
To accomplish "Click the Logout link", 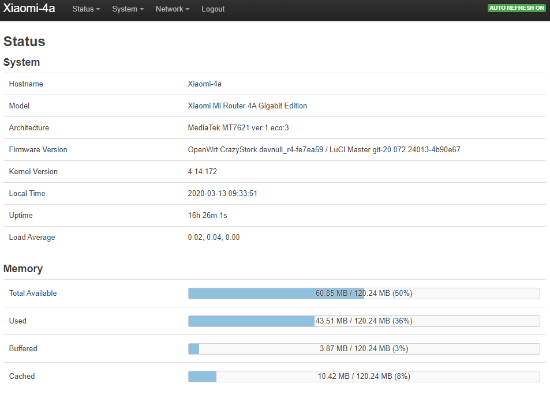I will click(x=213, y=9).
